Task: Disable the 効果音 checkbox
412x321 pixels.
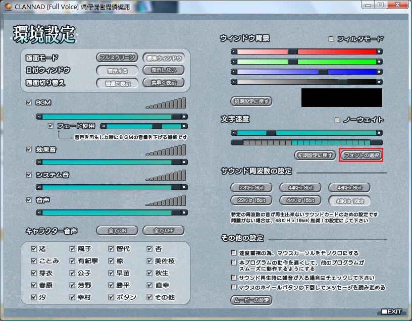Action: [29, 149]
